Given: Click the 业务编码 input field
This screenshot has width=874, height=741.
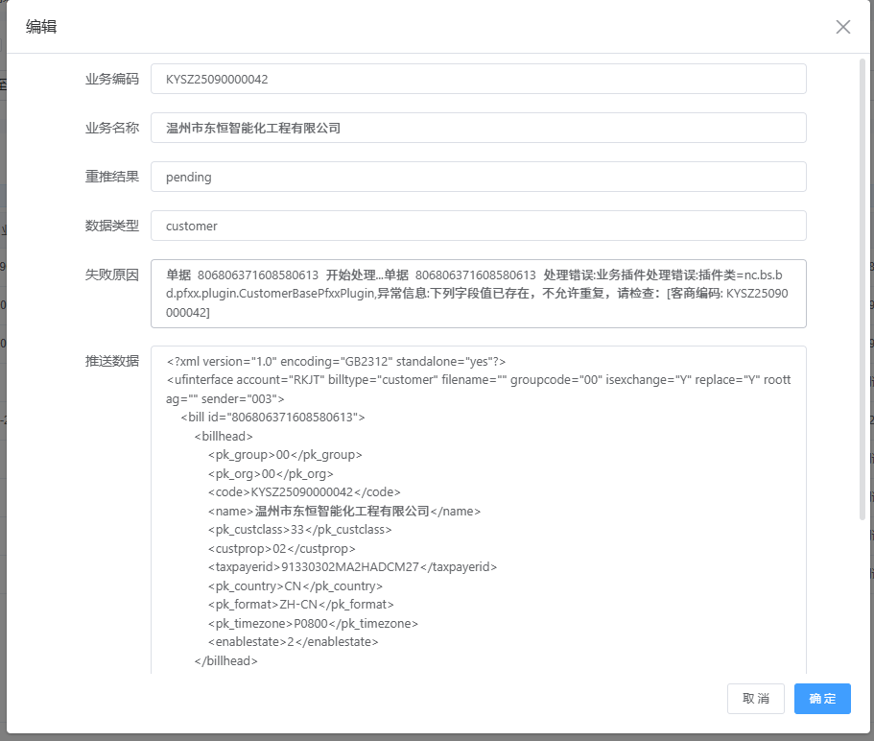Looking at the screenshot, I should pyautogui.click(x=478, y=80).
